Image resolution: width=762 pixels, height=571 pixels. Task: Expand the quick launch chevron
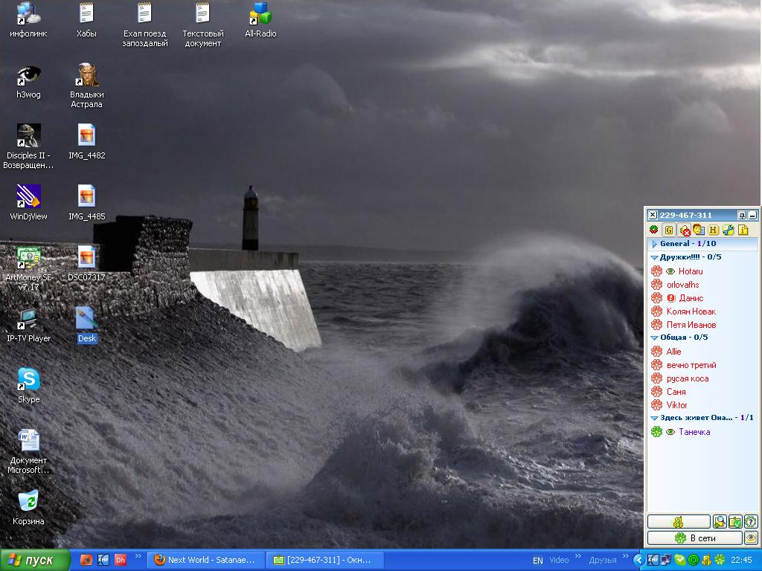point(138,556)
